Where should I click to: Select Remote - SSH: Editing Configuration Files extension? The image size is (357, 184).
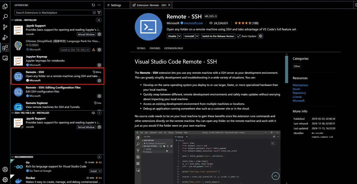click(x=58, y=92)
